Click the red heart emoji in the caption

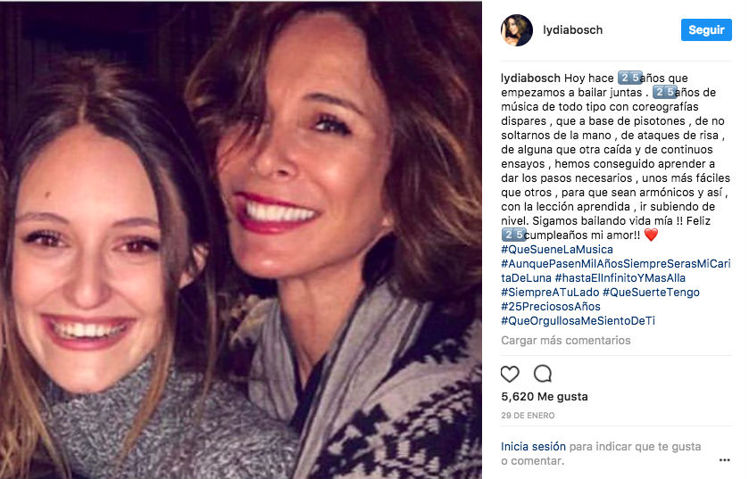[650, 235]
